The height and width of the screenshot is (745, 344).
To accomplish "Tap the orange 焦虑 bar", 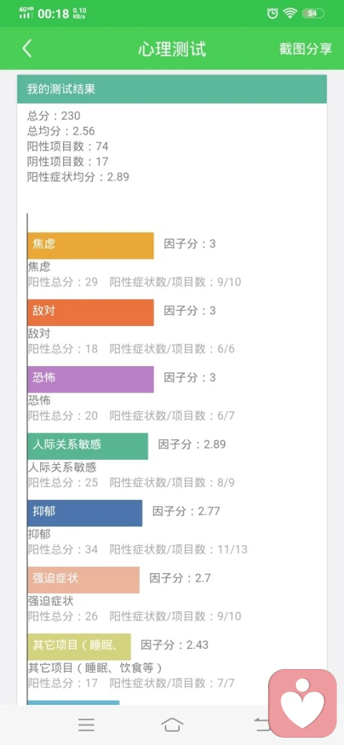I will 90,246.
